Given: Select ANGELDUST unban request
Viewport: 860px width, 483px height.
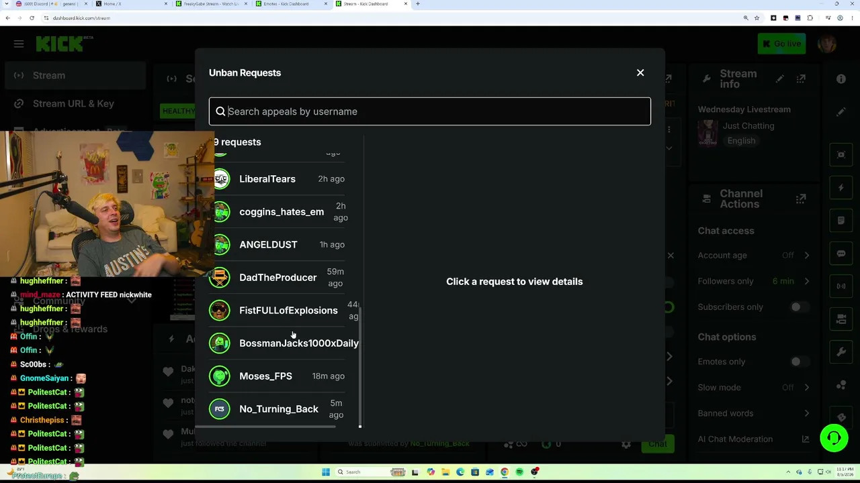Looking at the screenshot, I should click(277, 245).
